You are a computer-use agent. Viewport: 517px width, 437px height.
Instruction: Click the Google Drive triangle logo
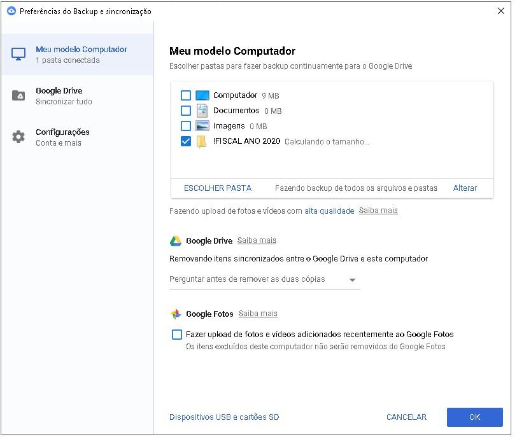[x=176, y=241]
